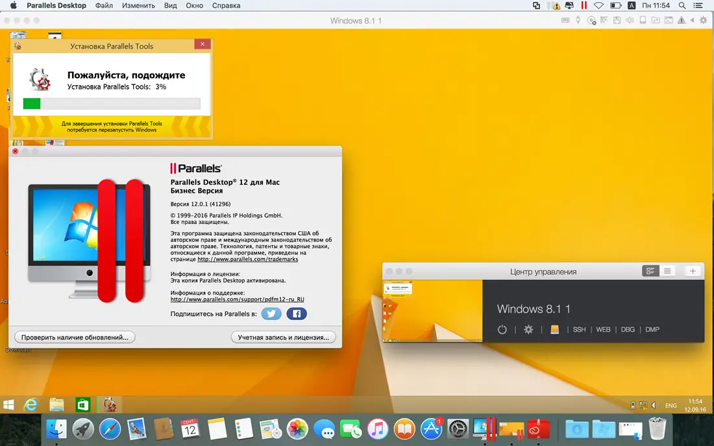The height and width of the screenshot is (446, 714).
Task: Open System Preferences from the Dock
Action: pyautogui.click(x=458, y=428)
